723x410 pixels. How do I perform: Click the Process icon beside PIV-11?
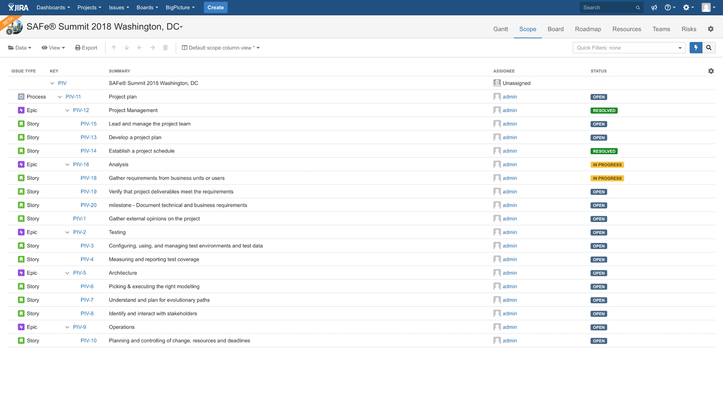pos(21,97)
